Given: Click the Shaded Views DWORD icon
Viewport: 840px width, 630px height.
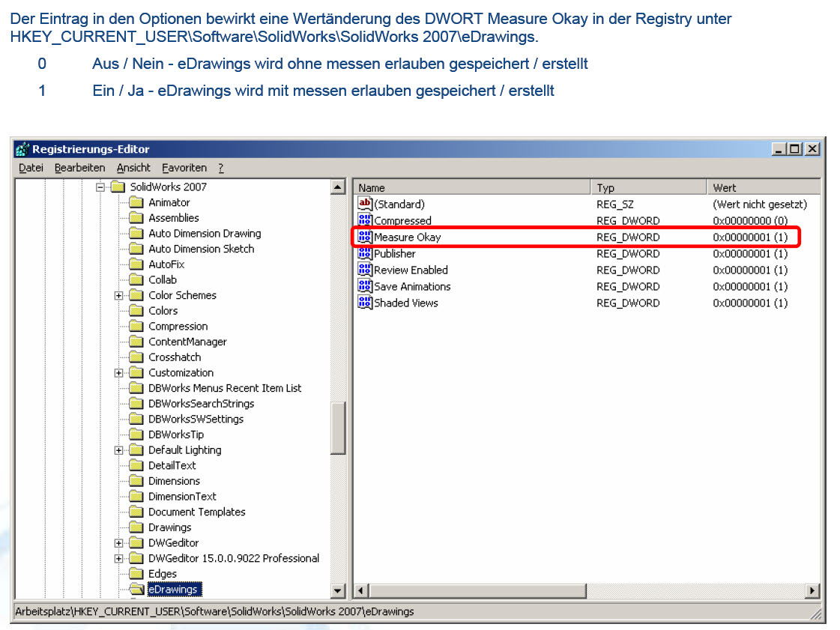Looking at the screenshot, I should coord(365,303).
